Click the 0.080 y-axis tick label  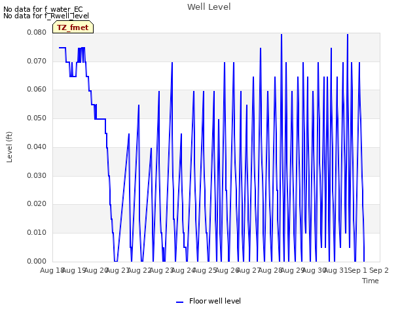[x=37, y=32]
